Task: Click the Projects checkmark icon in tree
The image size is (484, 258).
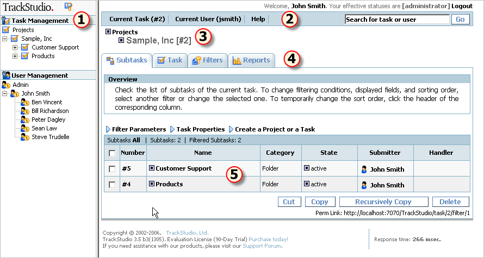Action: (x=6, y=30)
